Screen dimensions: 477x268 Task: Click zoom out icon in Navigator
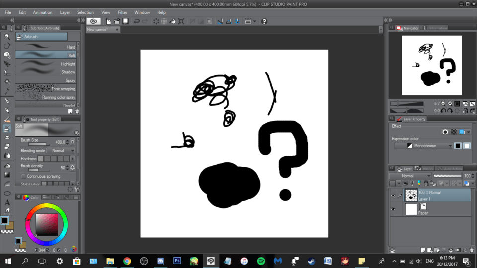tap(444, 104)
